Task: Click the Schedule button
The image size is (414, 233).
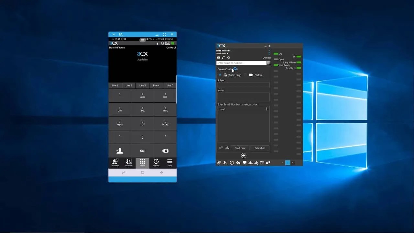Action: pyautogui.click(x=260, y=148)
